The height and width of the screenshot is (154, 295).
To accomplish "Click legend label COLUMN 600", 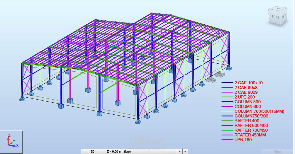I will click(248, 106).
